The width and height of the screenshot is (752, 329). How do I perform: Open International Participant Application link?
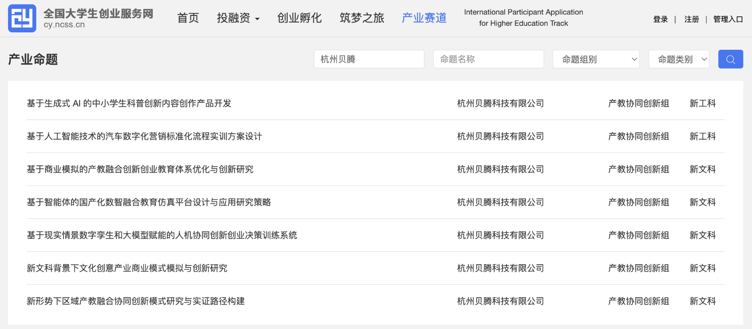click(x=523, y=18)
